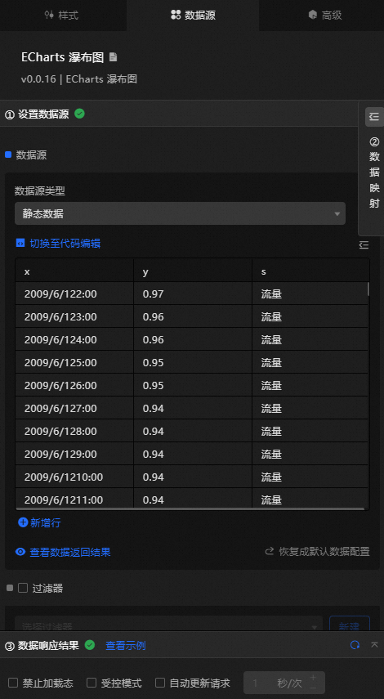Click cell 2009/6/128:00
The height and width of the screenshot is (699, 384).
(x=74, y=431)
